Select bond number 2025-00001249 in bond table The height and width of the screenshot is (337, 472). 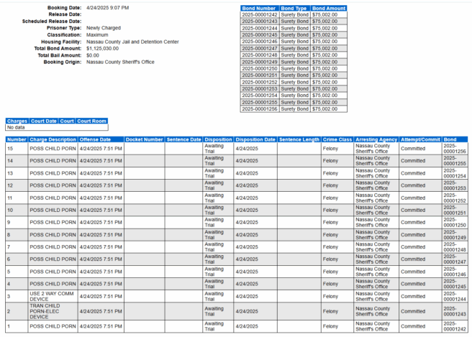[x=260, y=62]
